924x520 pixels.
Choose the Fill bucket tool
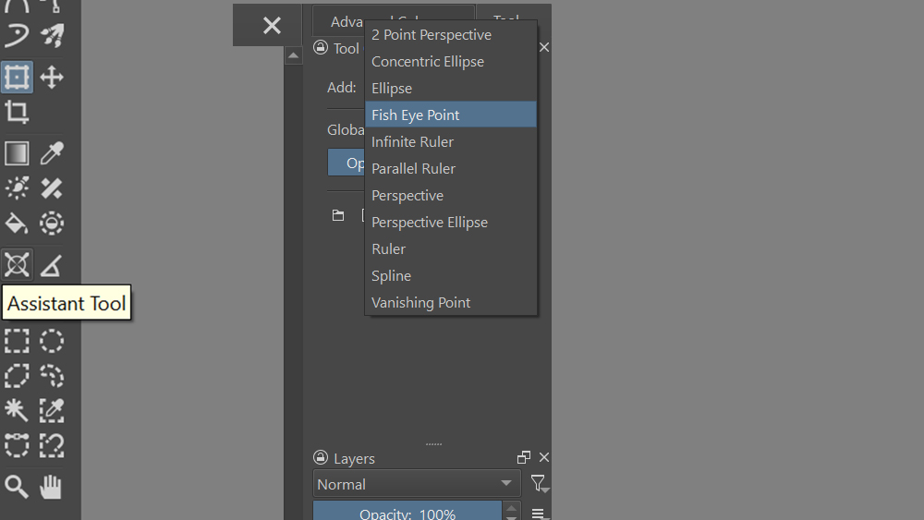pos(17,224)
